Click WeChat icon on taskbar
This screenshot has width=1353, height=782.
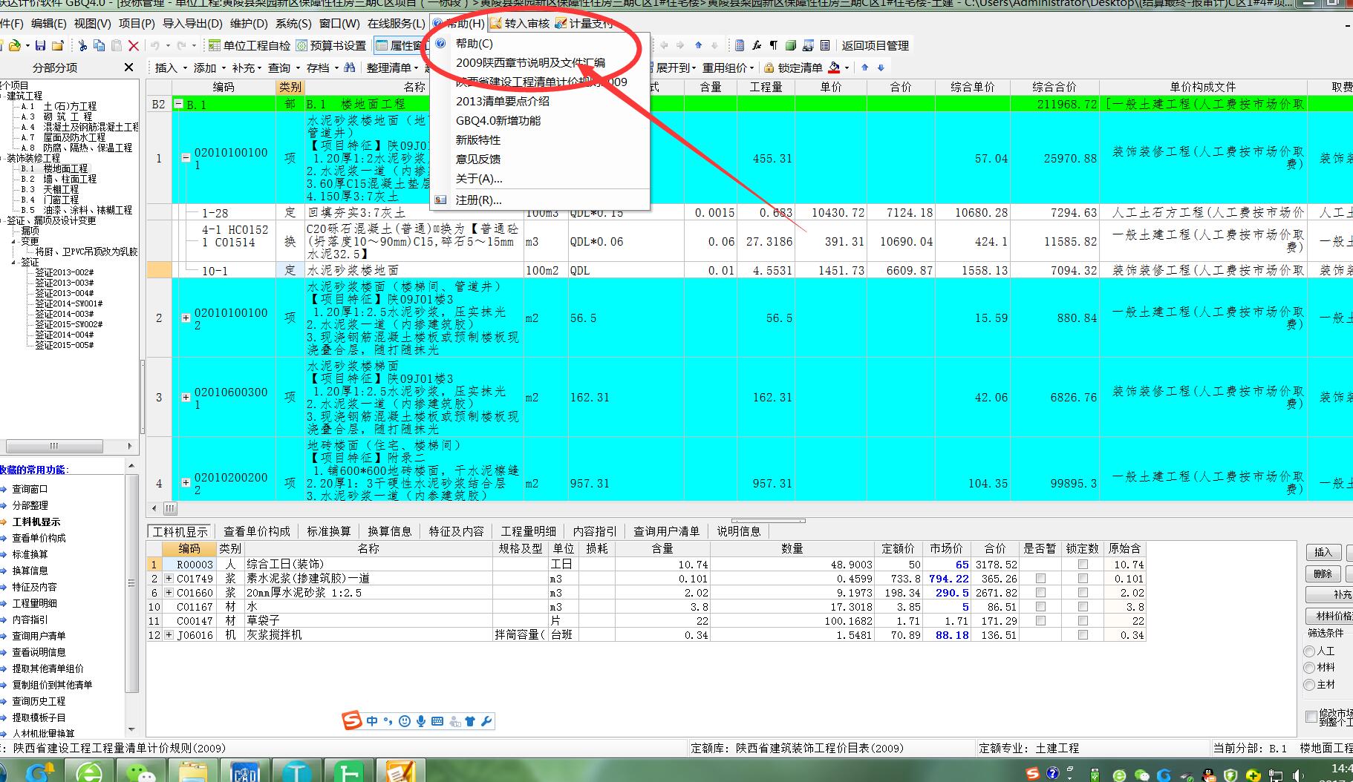pos(141,772)
